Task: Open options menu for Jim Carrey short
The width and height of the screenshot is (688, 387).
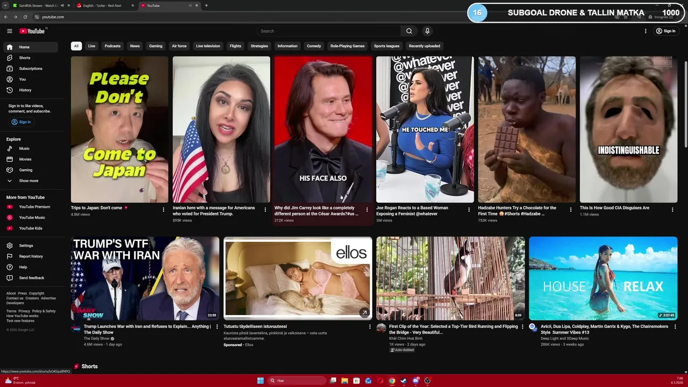Action: [x=367, y=210]
